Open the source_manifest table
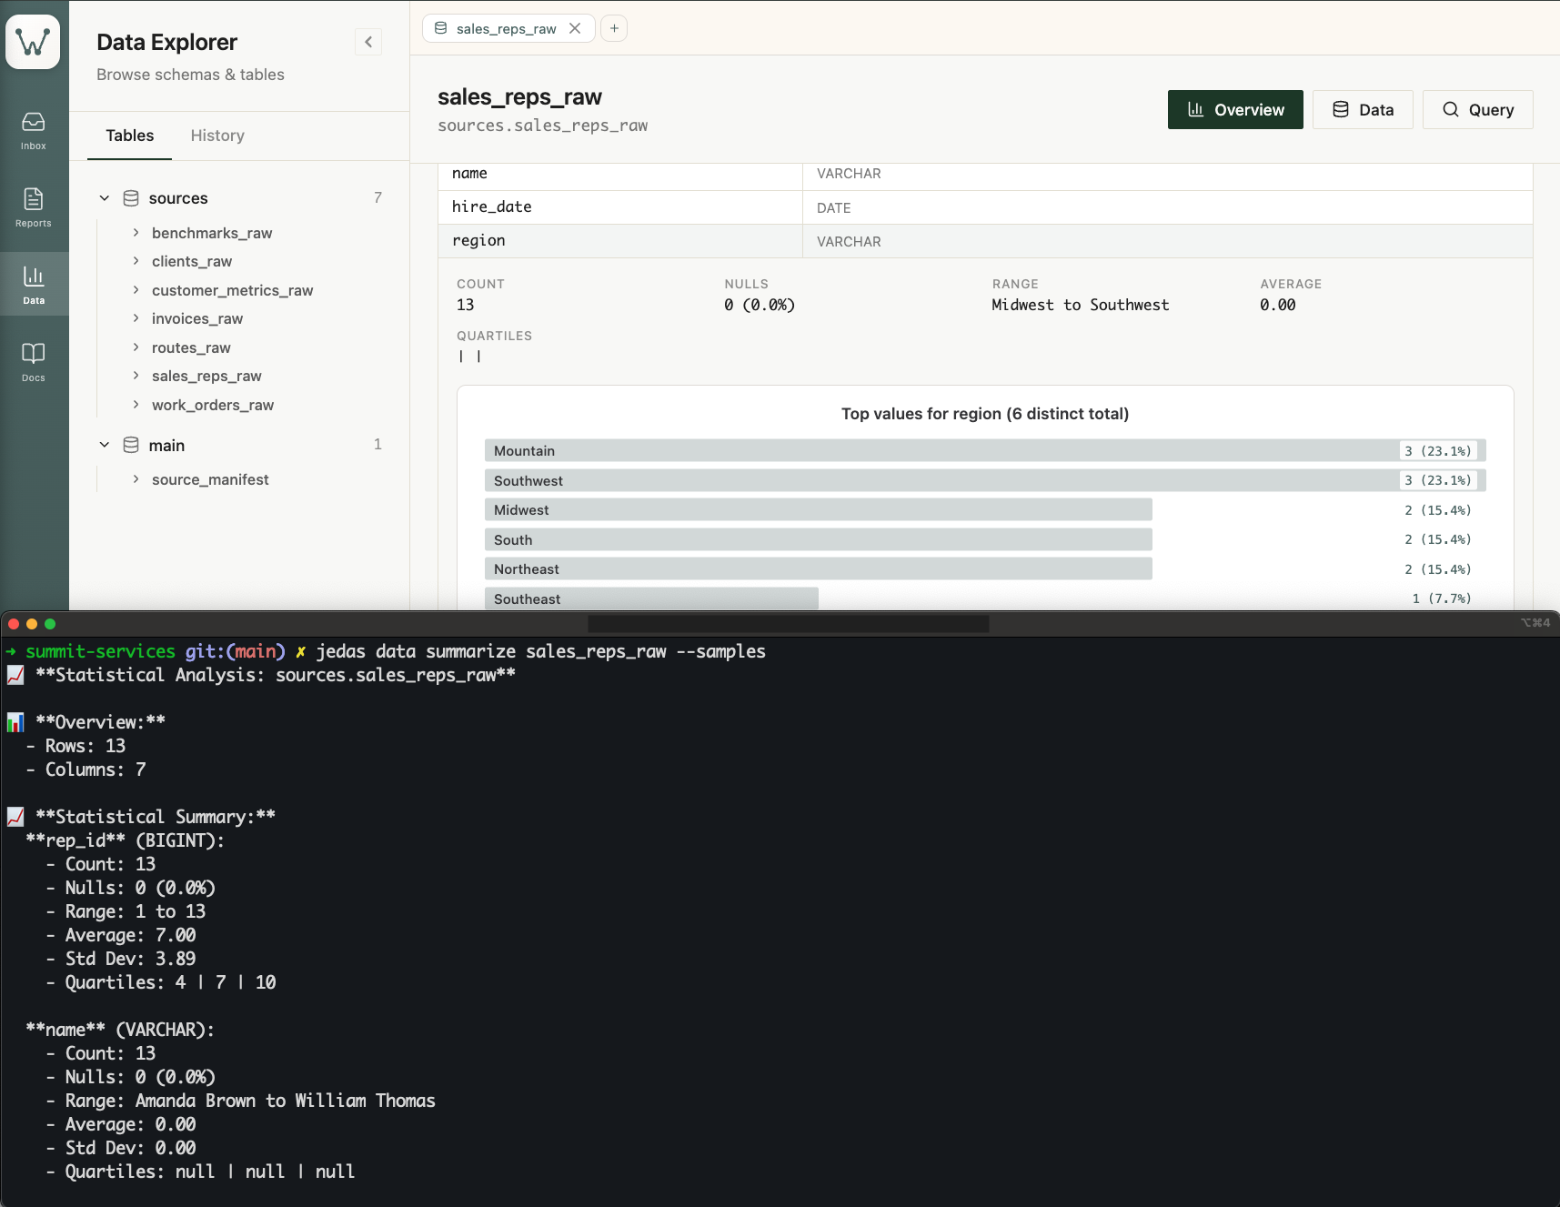This screenshot has height=1207, width=1560. [210, 479]
